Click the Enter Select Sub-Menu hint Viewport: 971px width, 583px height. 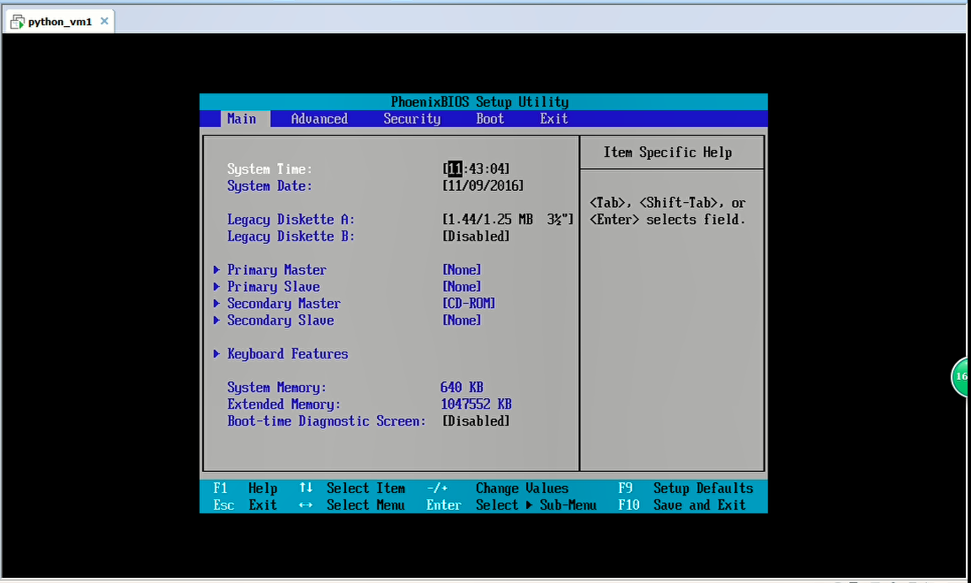point(511,505)
